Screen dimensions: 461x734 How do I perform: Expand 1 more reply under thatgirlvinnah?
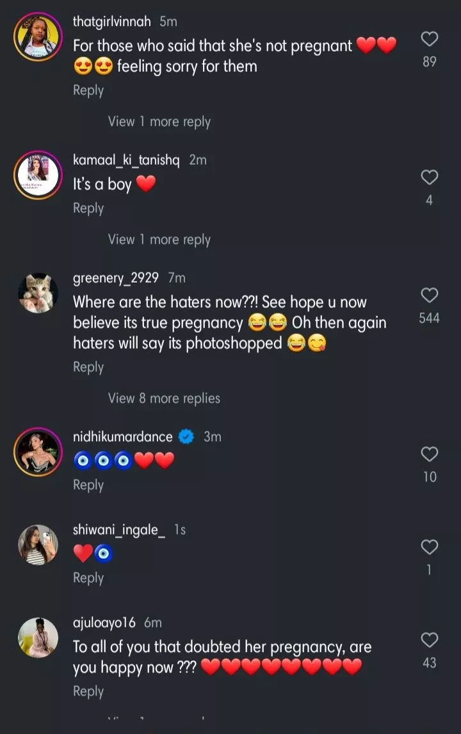[159, 122]
